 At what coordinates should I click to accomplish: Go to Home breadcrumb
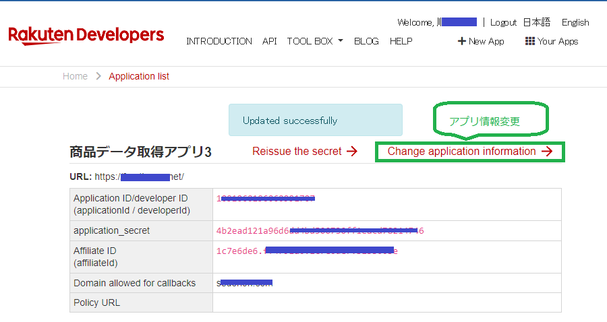coord(75,76)
